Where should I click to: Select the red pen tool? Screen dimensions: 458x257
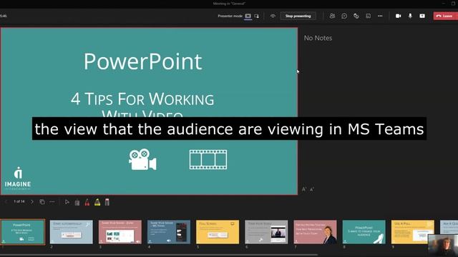pyautogui.click(x=87, y=202)
